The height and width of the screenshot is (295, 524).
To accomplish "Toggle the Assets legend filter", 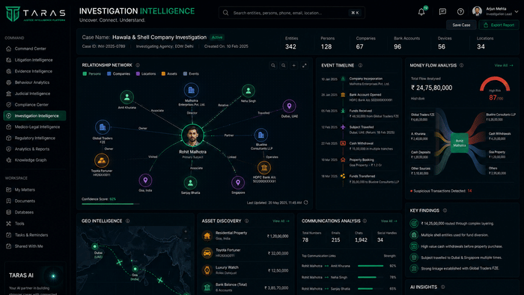I will point(169,74).
